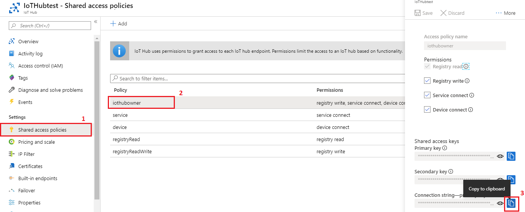This screenshot has height=212, width=525.
Task: Collapse the sidebar with double chevron
Action: (96, 22)
